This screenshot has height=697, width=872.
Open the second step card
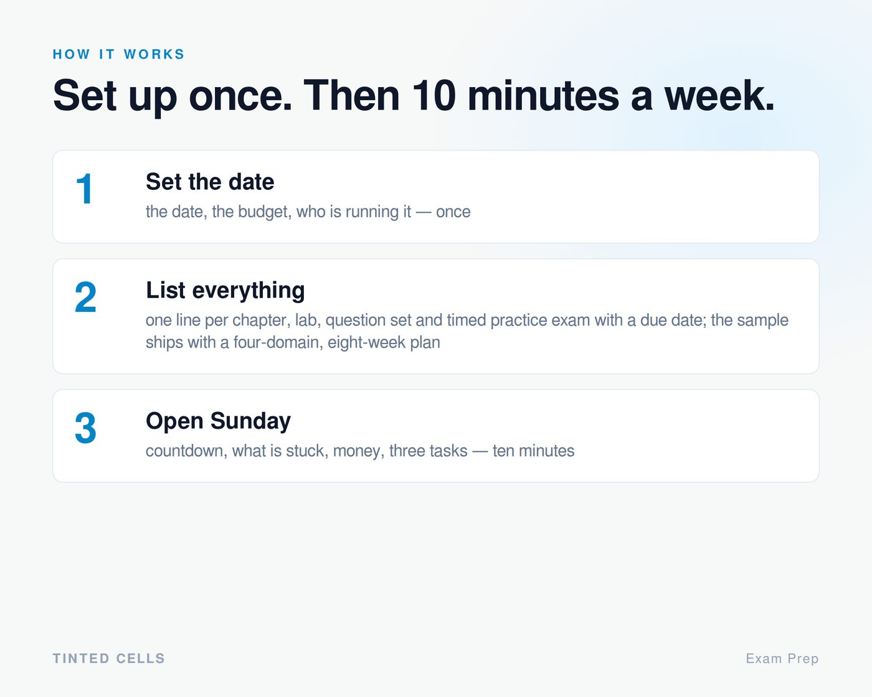pos(436,316)
